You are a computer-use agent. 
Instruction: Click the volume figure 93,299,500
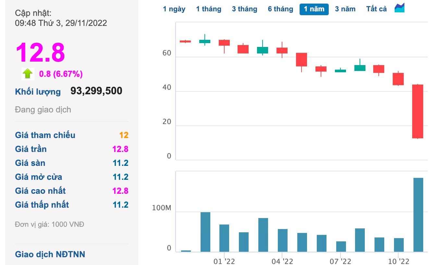(x=96, y=91)
